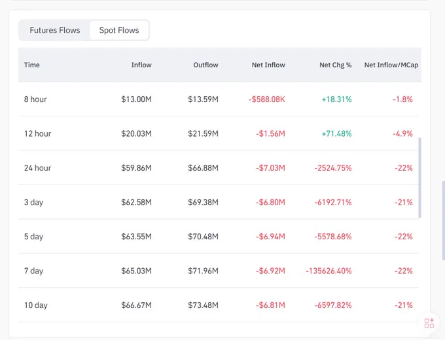Open the widgets icon at bottom right

[x=429, y=323]
